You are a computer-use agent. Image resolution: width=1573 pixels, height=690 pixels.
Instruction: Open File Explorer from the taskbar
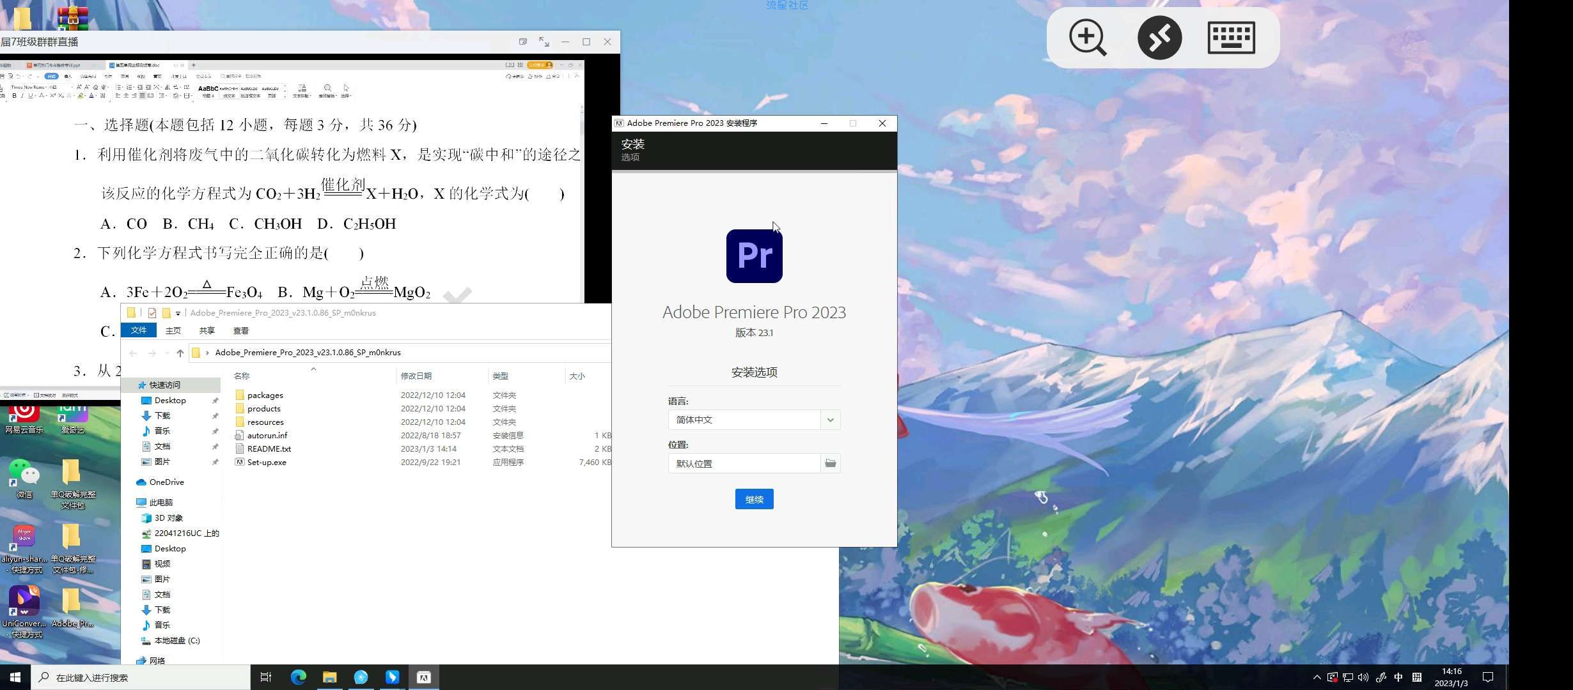(329, 677)
